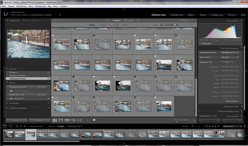
Task: Open Сохраненный пресет dropdown
Action: click(230, 53)
